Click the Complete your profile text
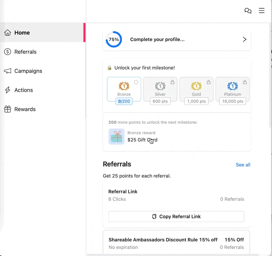Image resolution: width=272 pixels, height=256 pixels. pyautogui.click(x=157, y=39)
